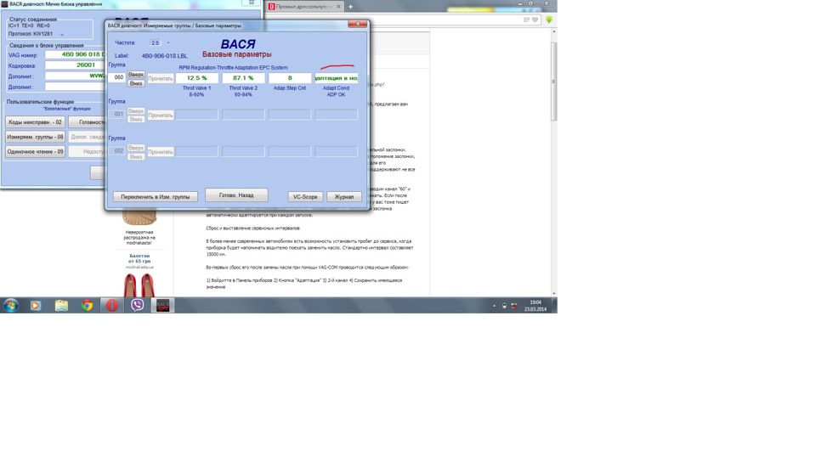The image size is (816, 468).
Task: Click the taskbar clock showing 19:04
Action: [535, 305]
